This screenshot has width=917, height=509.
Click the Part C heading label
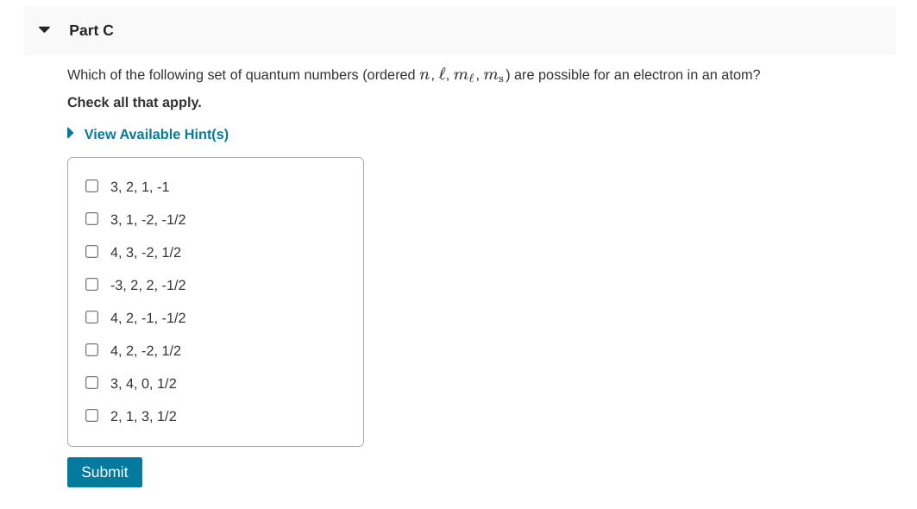point(91,29)
